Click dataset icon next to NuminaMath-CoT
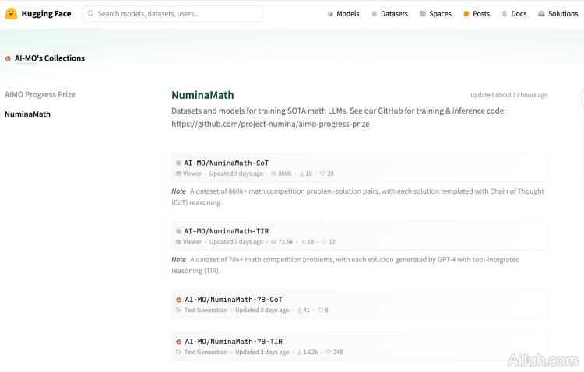This screenshot has height=372, width=584. click(x=178, y=163)
